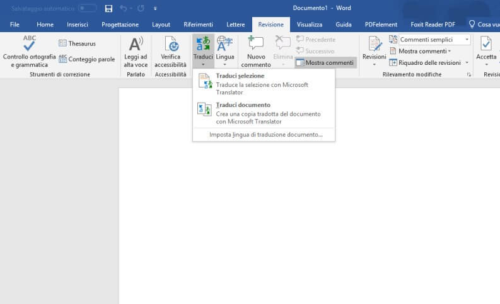Image resolution: width=500 pixels, height=304 pixels.
Task: Start Leggi ad alta voce
Action: 136,52
